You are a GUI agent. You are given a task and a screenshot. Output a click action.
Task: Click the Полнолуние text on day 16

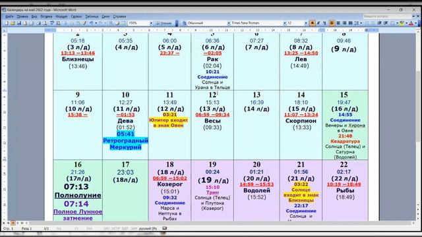coord(78,196)
